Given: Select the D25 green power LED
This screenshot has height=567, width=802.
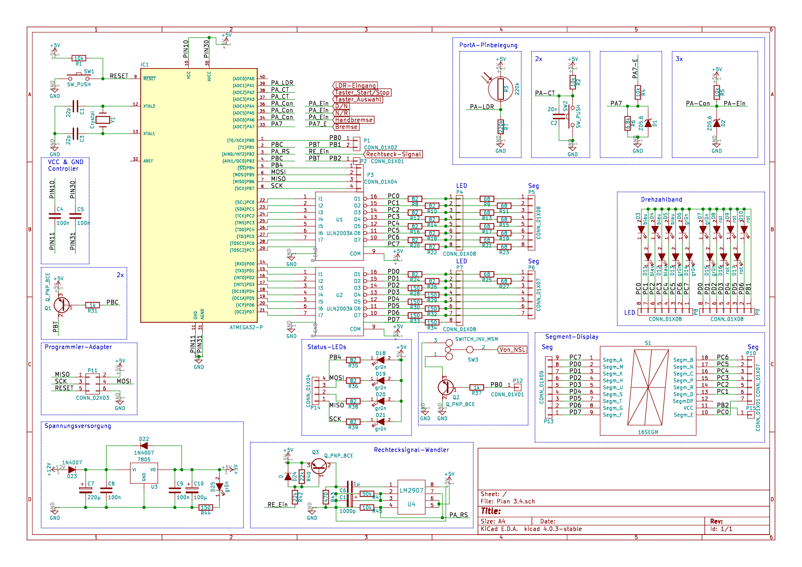Looking at the screenshot, I should (219, 487).
